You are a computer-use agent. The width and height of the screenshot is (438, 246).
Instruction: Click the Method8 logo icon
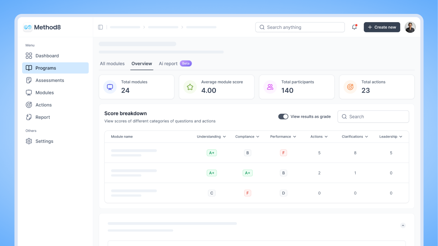point(28,27)
